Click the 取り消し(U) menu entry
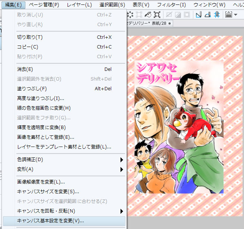244x229 pixels. [64, 15]
